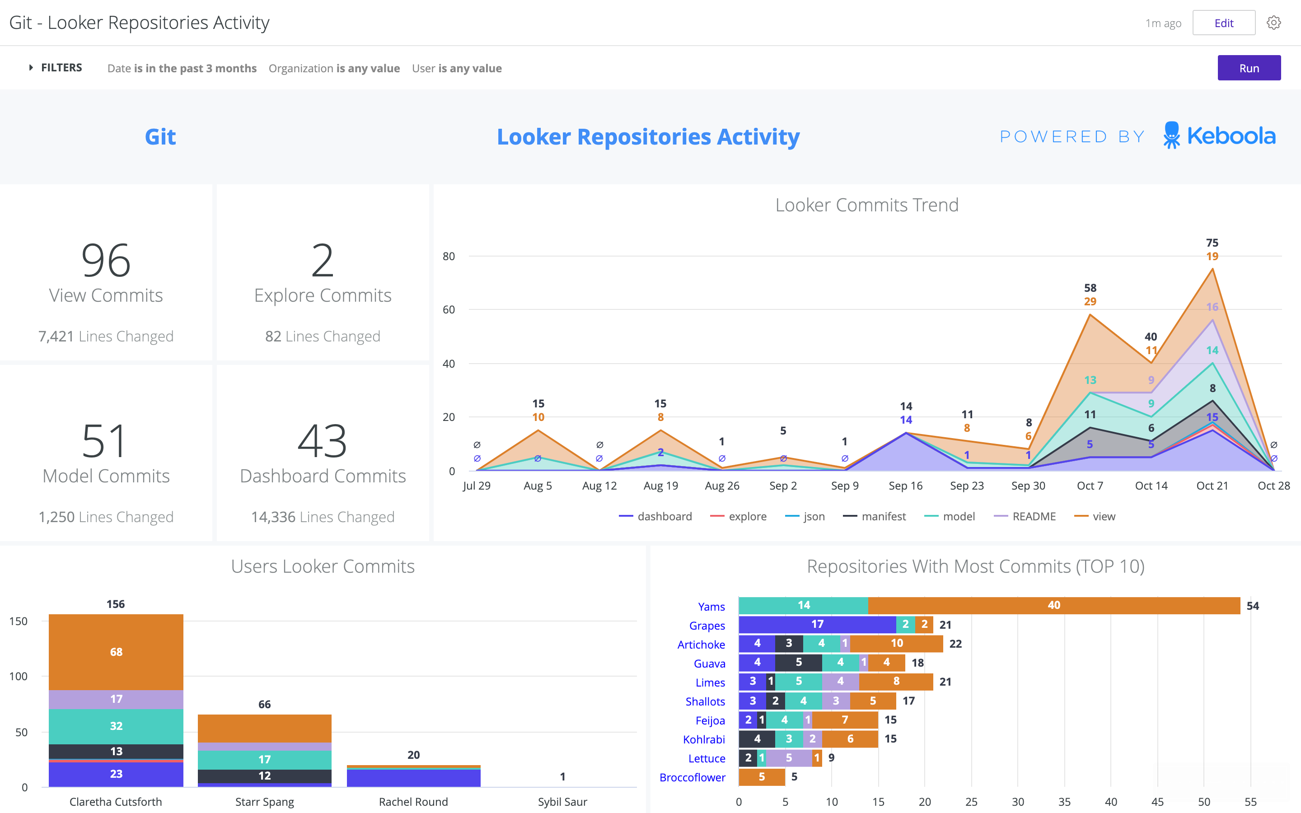Click the Yams teal 14 model bar
The height and width of the screenshot is (813, 1301).
(804, 605)
